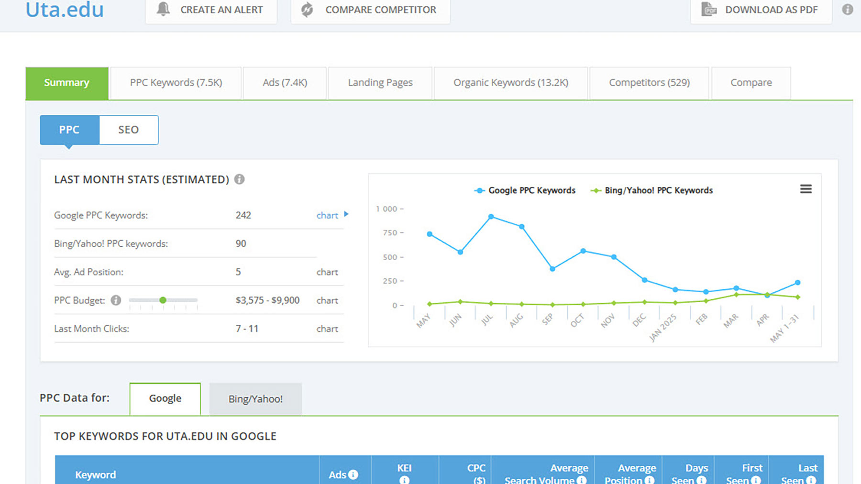This screenshot has width=861, height=484.
Task: Open the info icon next to Download as PDF
Action: (848, 10)
